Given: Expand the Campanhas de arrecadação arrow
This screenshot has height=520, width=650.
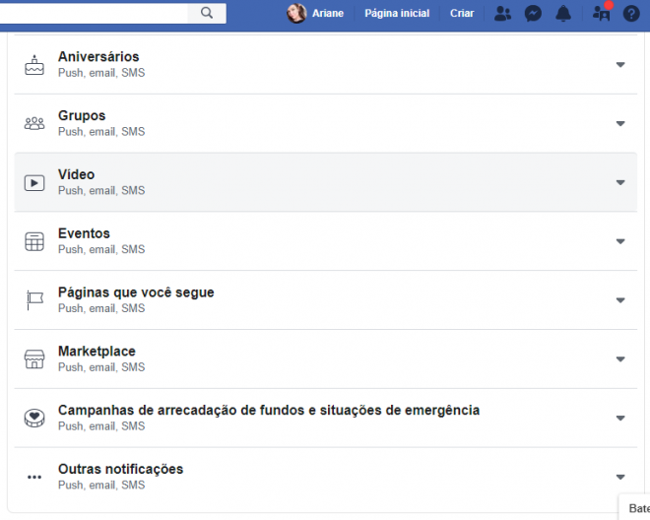Looking at the screenshot, I should [x=620, y=418].
